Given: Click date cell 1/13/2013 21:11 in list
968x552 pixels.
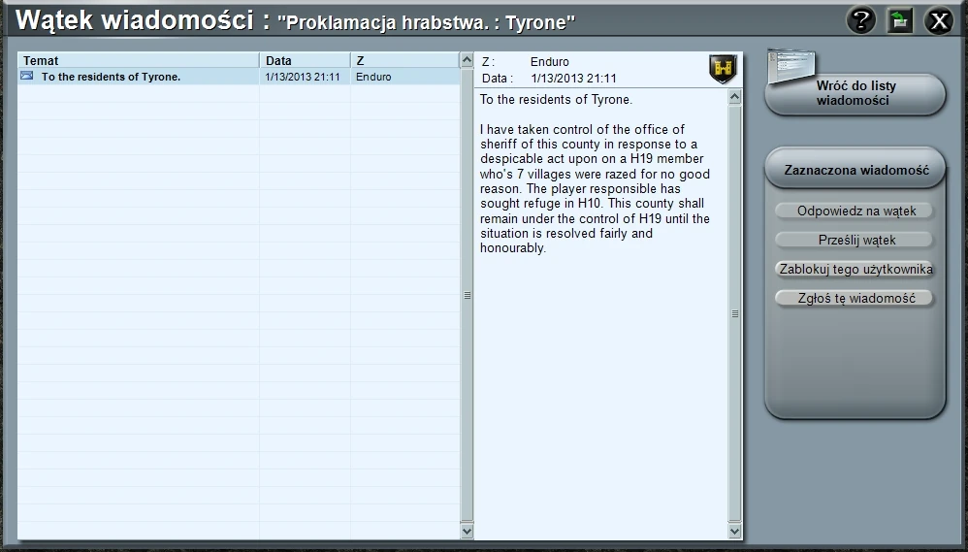Looking at the screenshot, I should [303, 77].
